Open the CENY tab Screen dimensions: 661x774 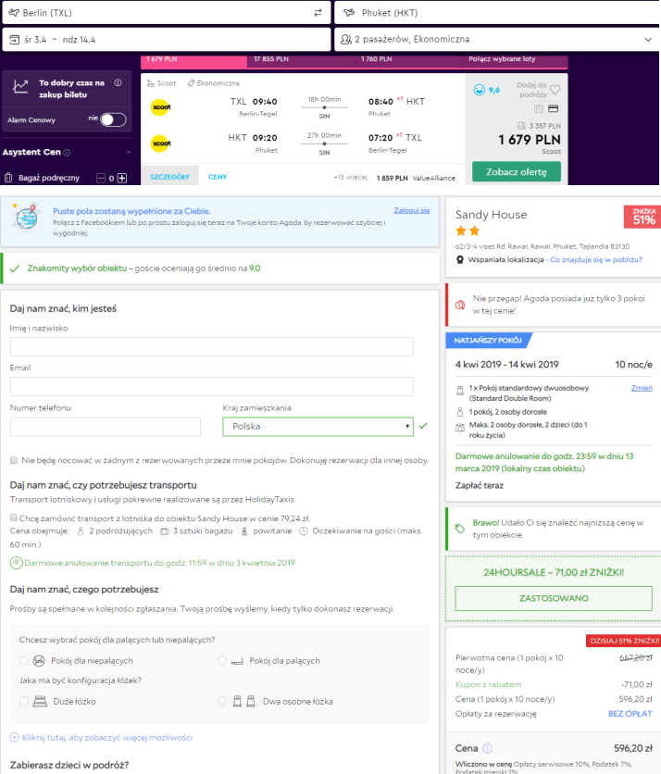(x=218, y=177)
